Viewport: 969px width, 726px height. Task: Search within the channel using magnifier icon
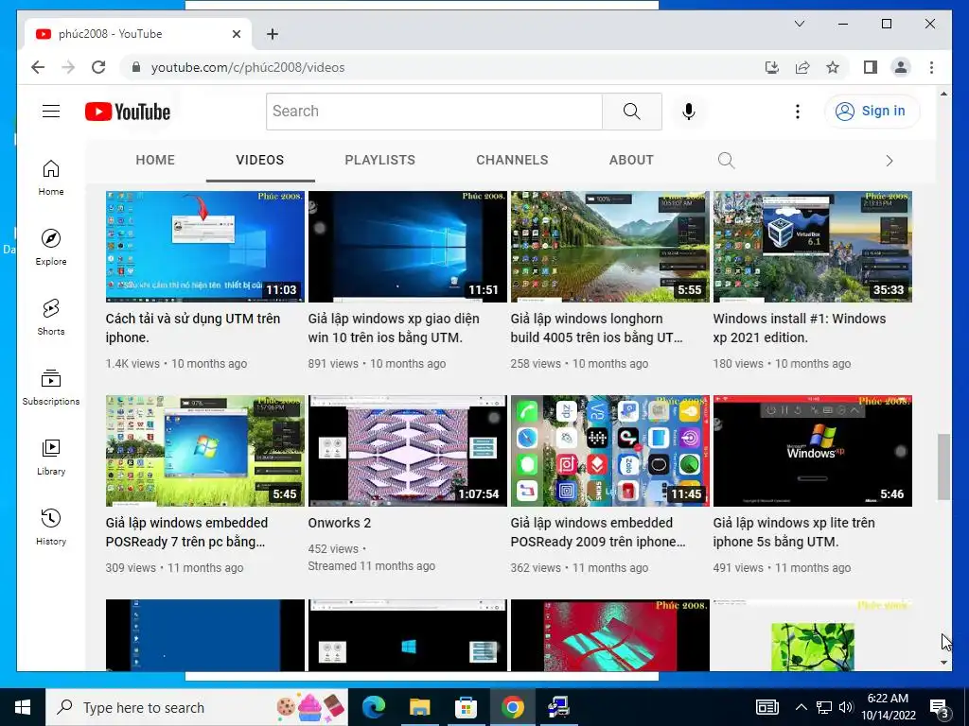tap(726, 161)
